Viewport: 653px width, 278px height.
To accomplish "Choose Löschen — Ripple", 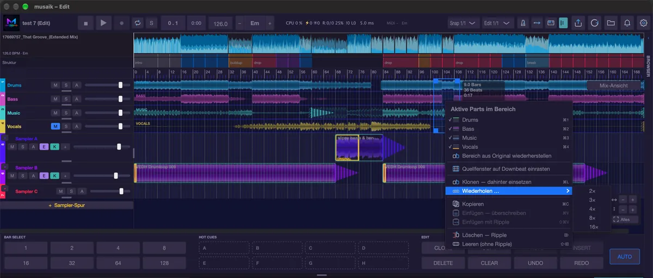I will click(x=508, y=235).
